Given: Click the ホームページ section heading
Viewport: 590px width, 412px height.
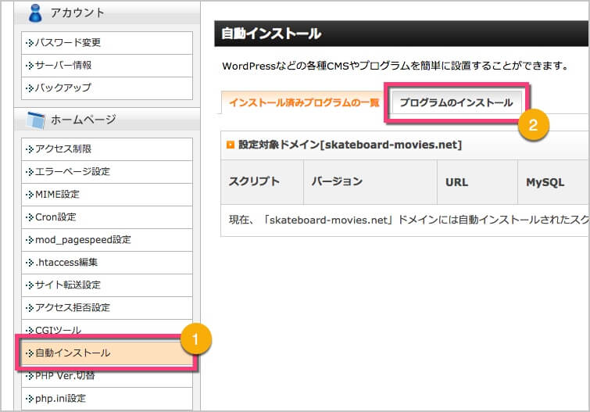Looking at the screenshot, I should coord(83,120).
